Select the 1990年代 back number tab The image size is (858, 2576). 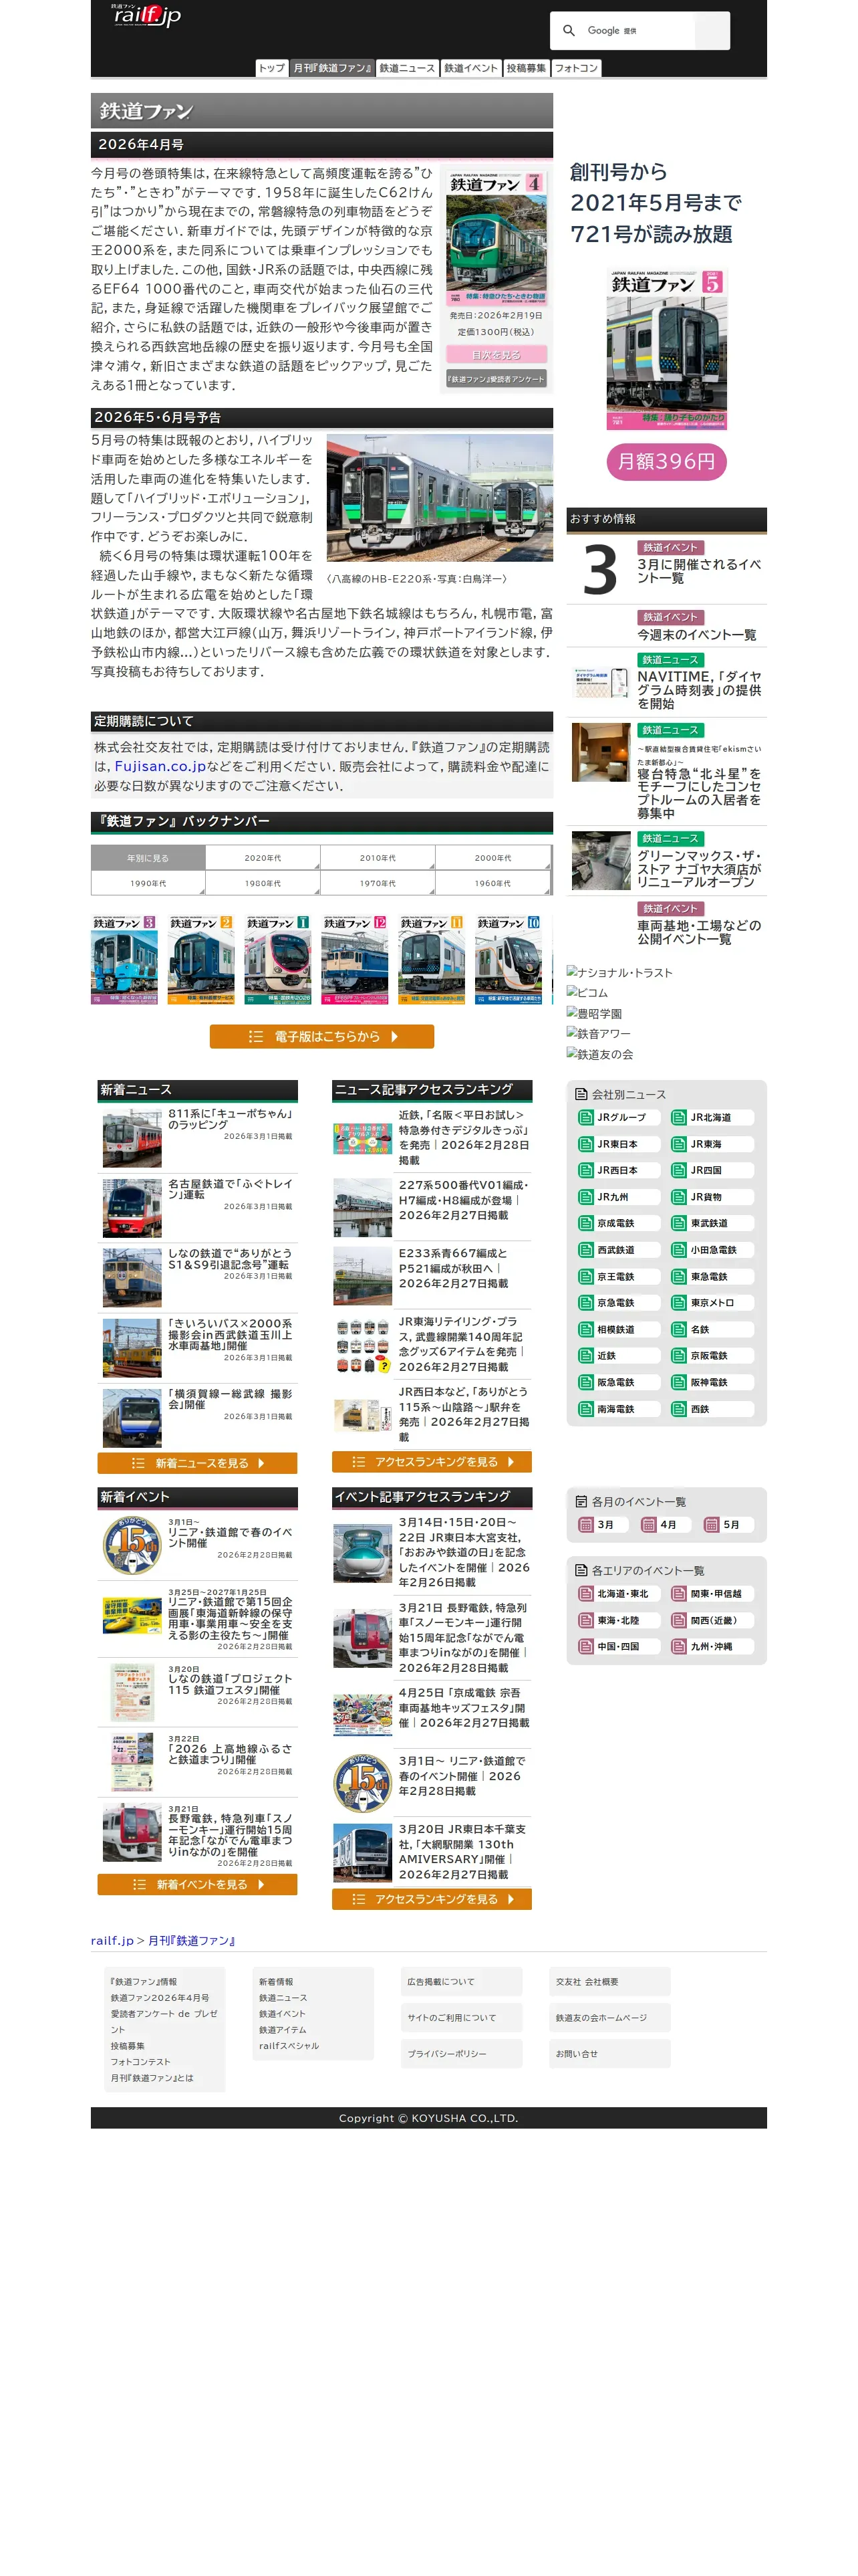(148, 883)
